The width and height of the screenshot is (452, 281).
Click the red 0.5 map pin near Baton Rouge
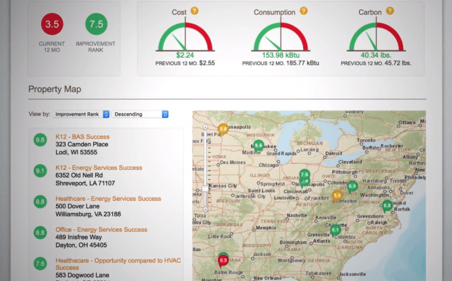[x=223, y=261]
